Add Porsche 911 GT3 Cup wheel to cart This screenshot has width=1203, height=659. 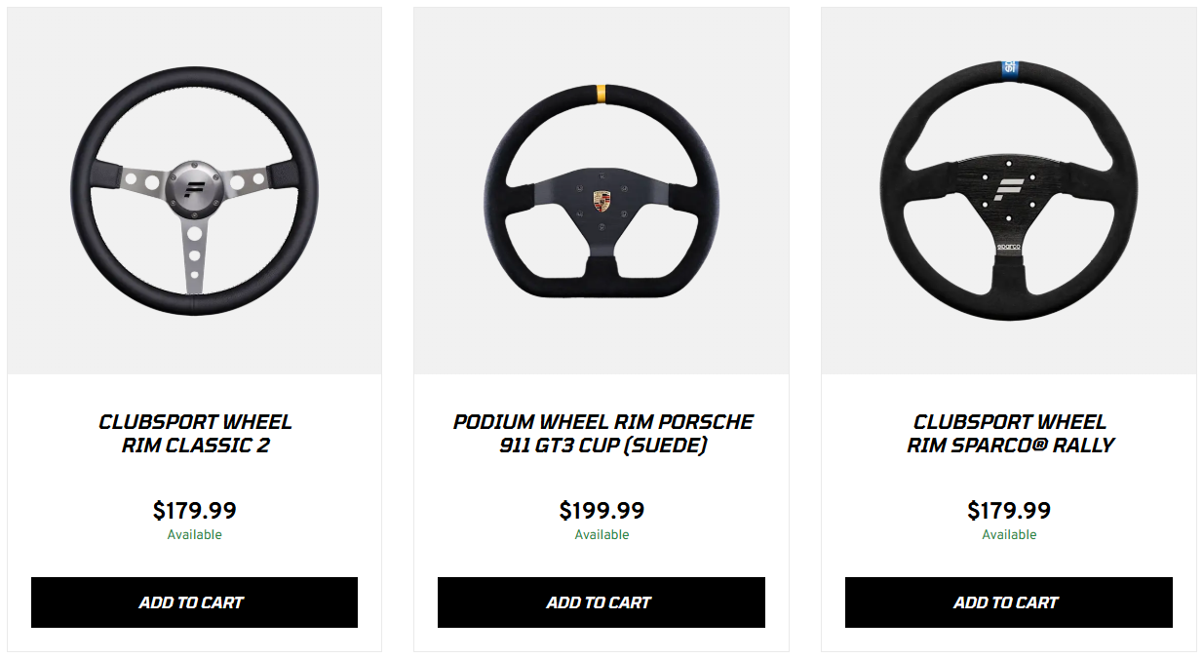tap(601, 602)
